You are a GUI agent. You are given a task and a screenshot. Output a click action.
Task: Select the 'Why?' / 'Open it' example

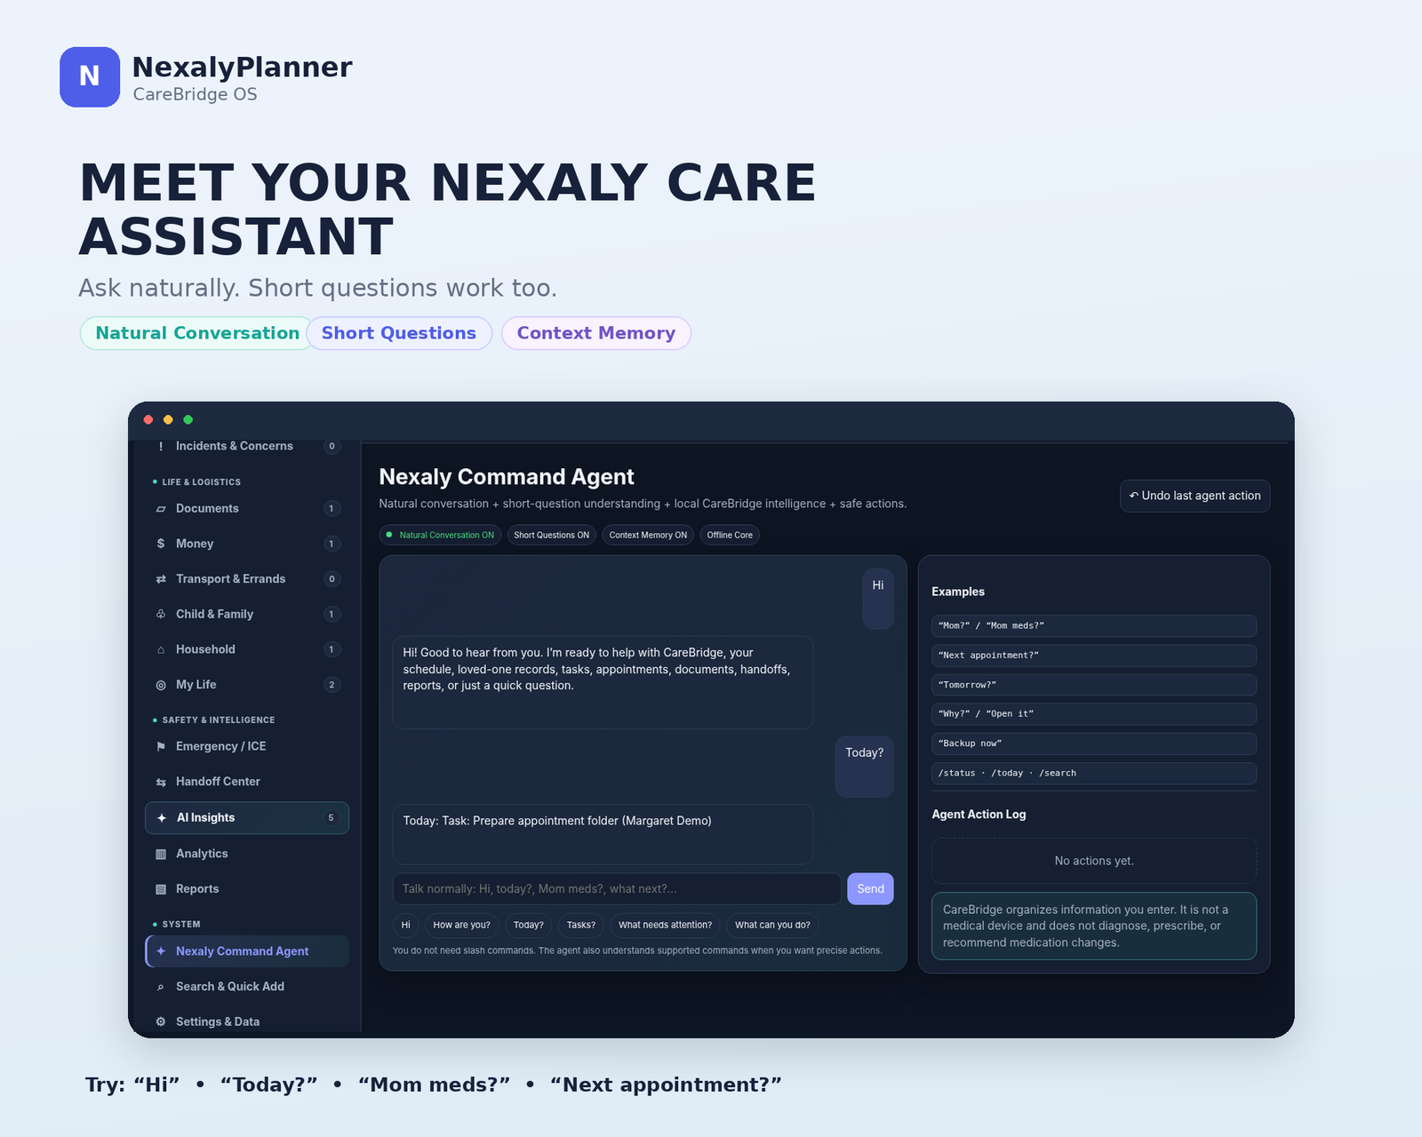tap(1094, 714)
